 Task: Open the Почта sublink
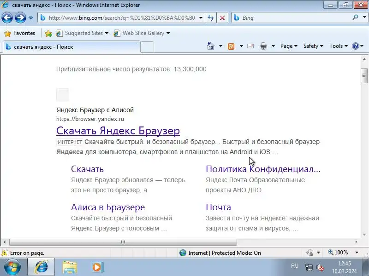(x=218, y=207)
